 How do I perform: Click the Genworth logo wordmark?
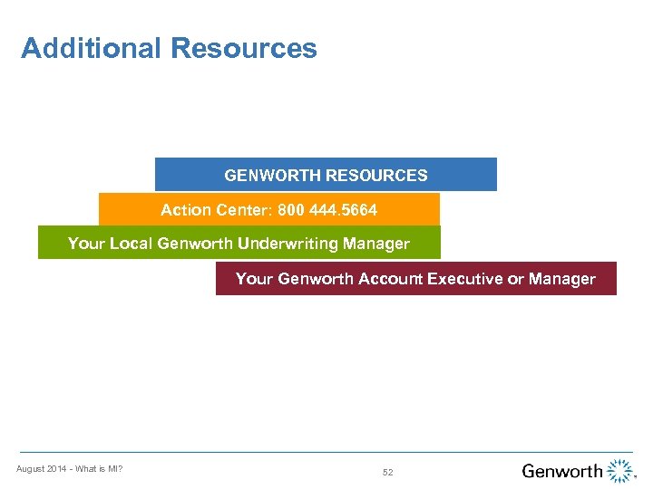[562, 471]
